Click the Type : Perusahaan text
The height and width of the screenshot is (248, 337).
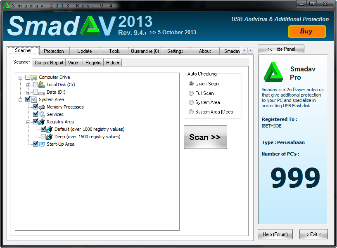(283, 142)
